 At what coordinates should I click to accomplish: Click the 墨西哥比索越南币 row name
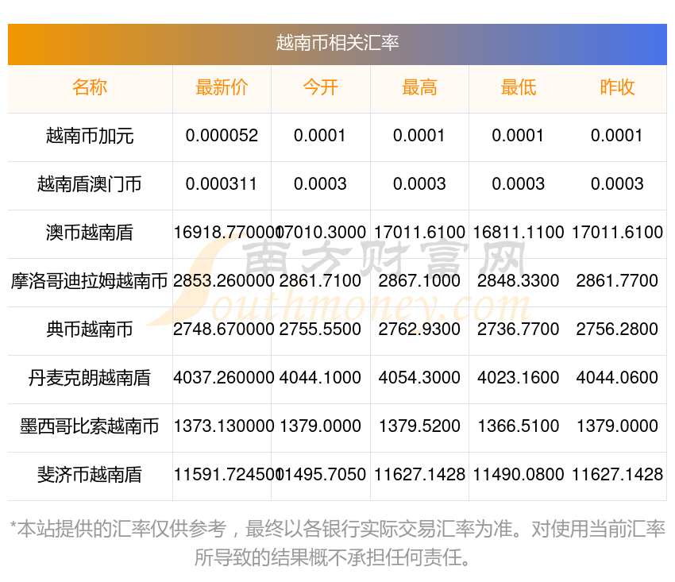tap(90, 426)
